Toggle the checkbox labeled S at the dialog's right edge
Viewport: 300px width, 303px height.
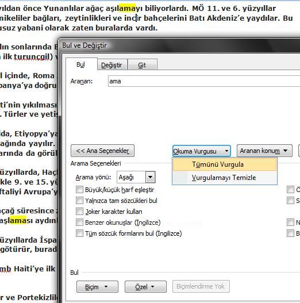click(290, 201)
